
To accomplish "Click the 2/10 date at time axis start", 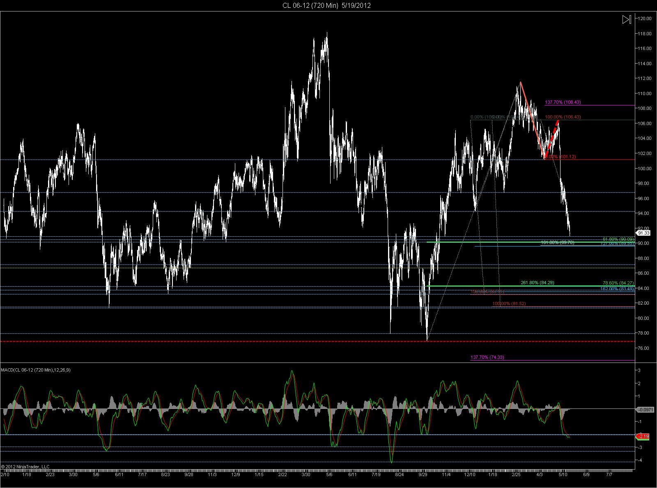I will (5, 474).
